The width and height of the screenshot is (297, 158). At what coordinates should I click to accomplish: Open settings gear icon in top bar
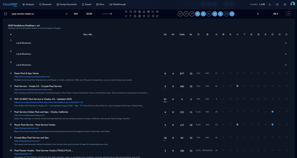[285, 4]
